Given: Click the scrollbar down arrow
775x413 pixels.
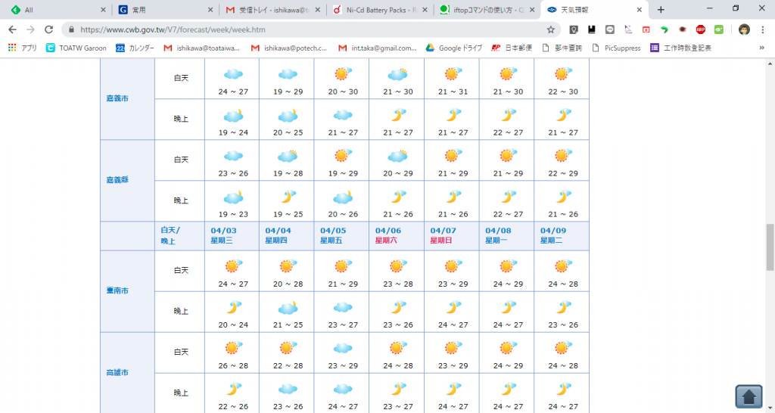Looking at the screenshot, I should tap(770, 408).
